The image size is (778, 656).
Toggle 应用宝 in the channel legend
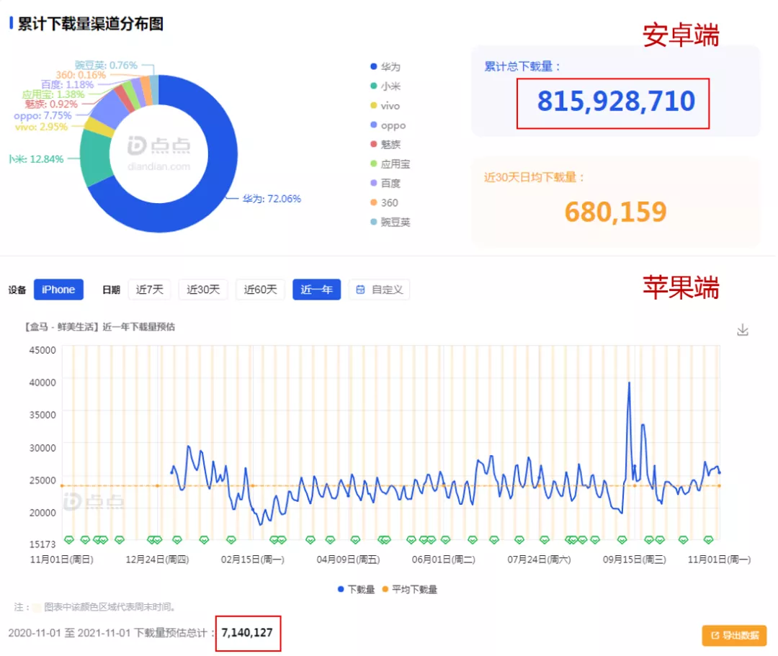pyautogui.click(x=390, y=163)
